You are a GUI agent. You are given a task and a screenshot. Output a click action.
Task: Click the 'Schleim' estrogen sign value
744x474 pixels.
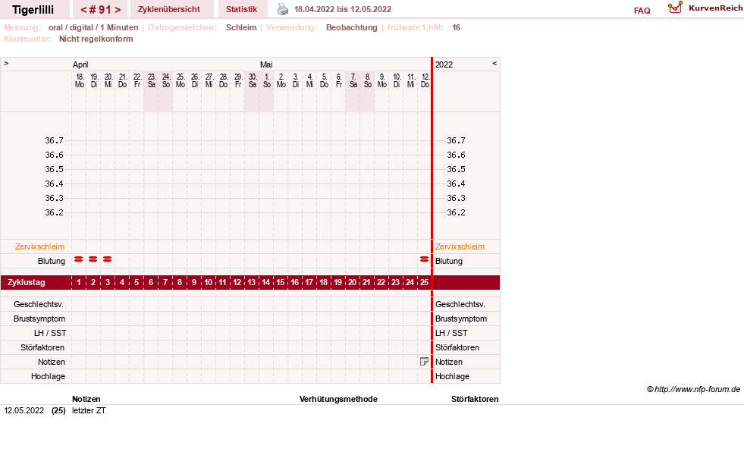(241, 27)
